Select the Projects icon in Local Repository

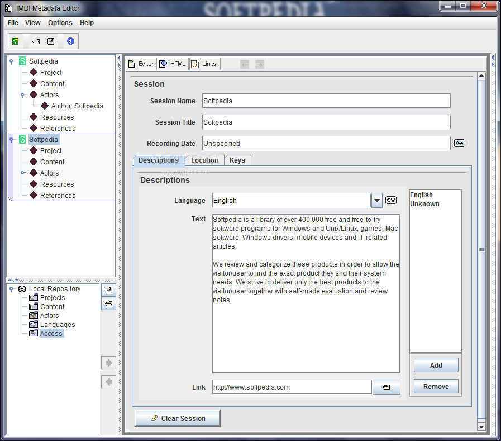(33, 298)
